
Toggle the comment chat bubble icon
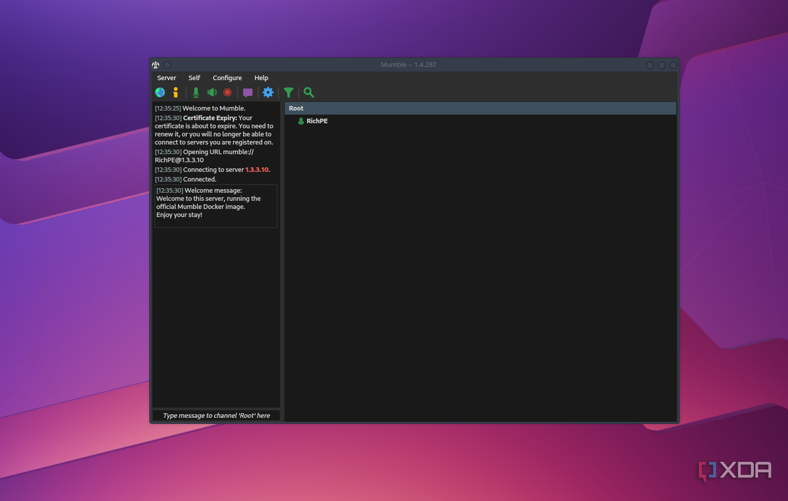[x=248, y=93]
